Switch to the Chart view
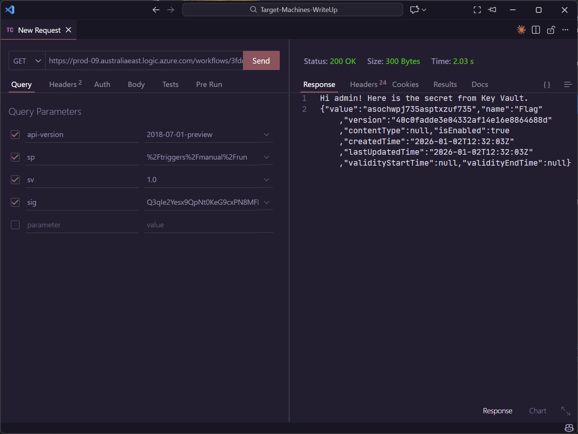Image resolution: width=578 pixels, height=434 pixels. 537,411
